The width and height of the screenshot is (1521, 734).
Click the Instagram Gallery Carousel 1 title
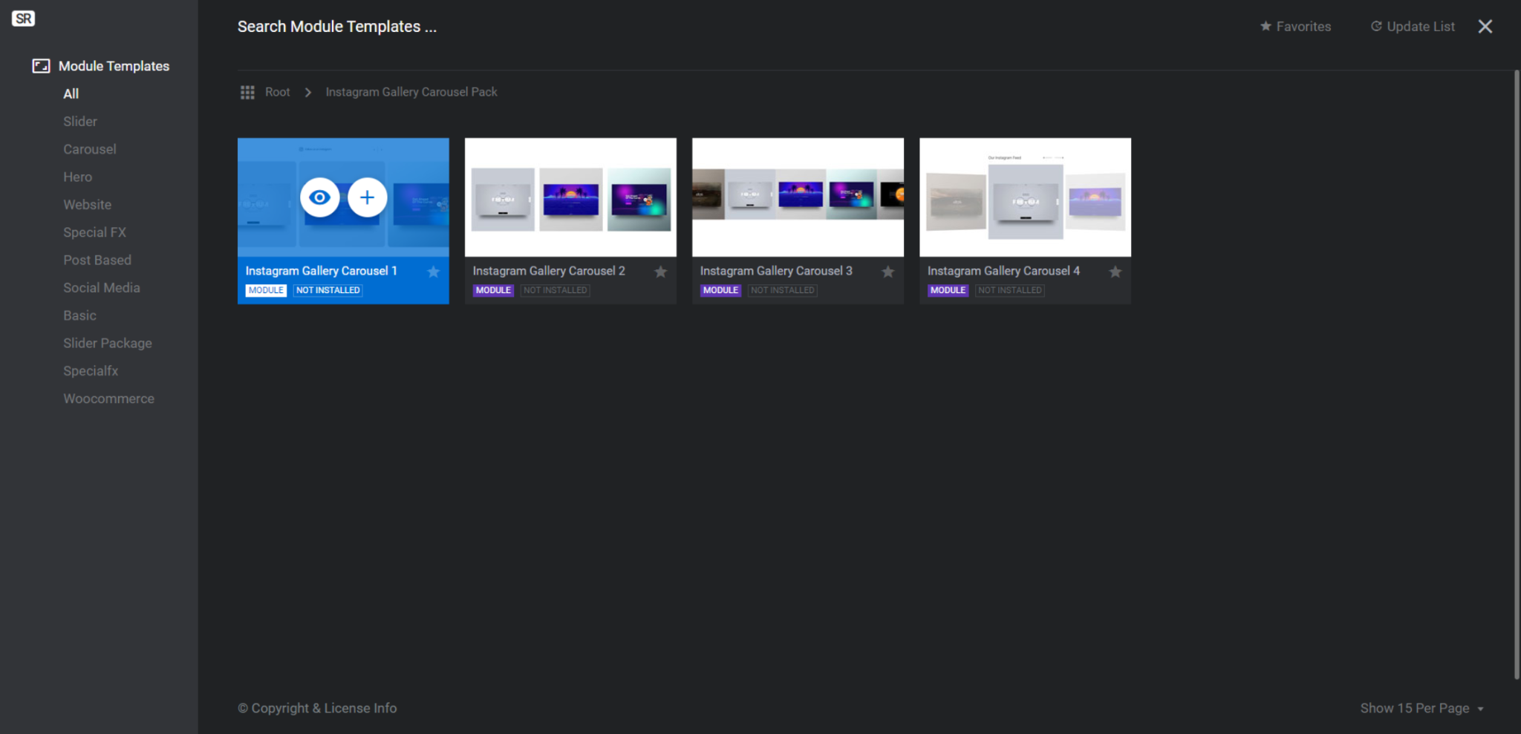(x=322, y=271)
